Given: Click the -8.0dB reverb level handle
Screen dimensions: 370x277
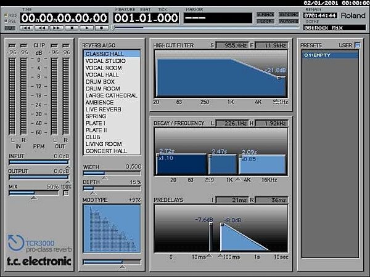Looking at the screenshot, I should [222, 225].
